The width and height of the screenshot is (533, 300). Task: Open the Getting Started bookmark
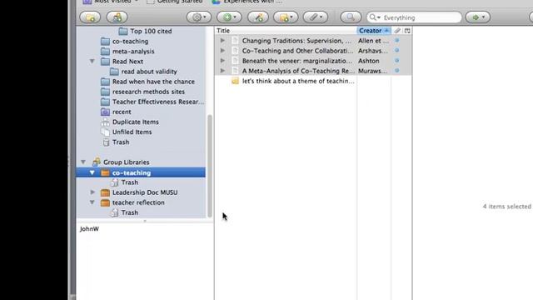click(x=175, y=2)
